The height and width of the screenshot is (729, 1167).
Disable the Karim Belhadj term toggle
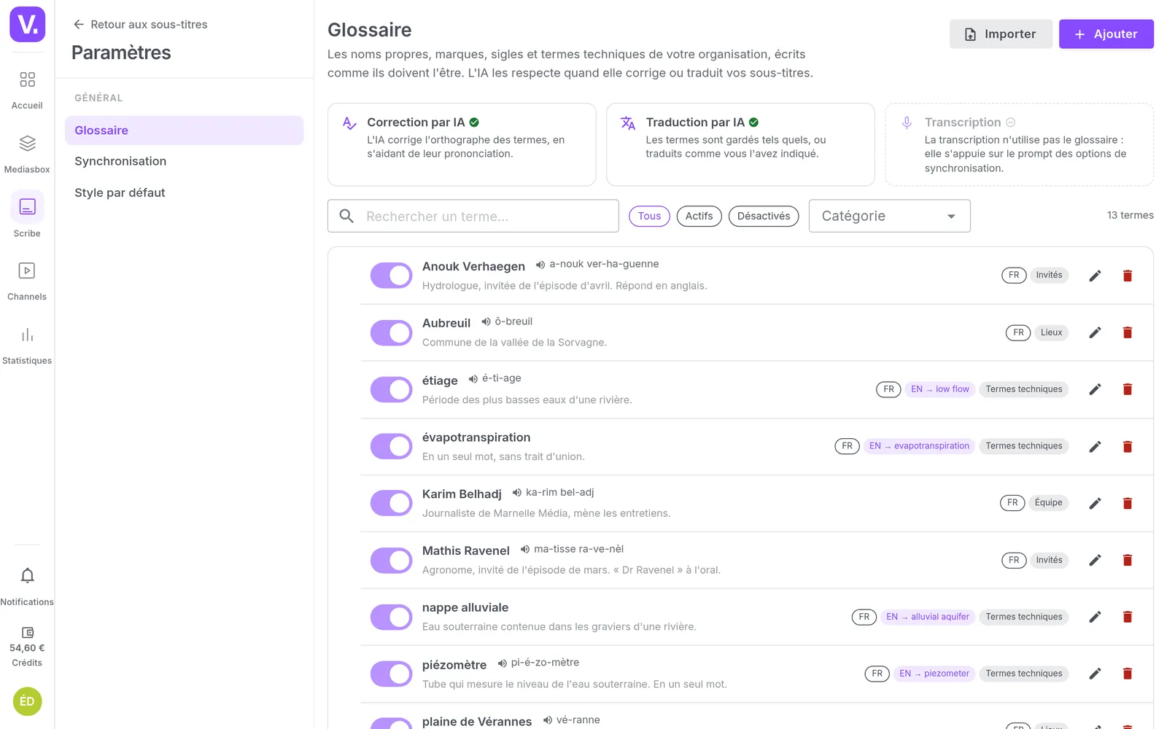(x=392, y=503)
